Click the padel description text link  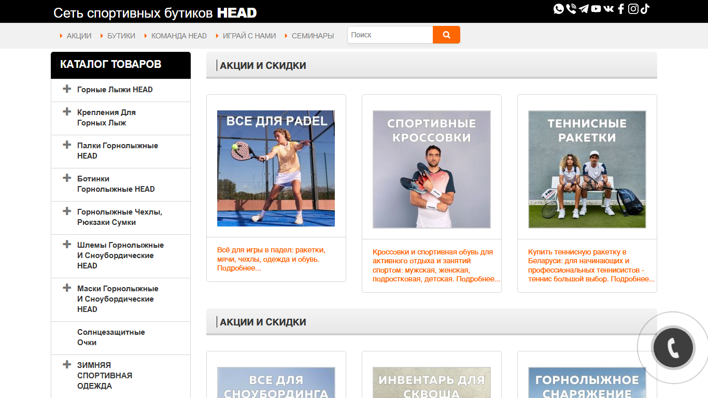271,259
